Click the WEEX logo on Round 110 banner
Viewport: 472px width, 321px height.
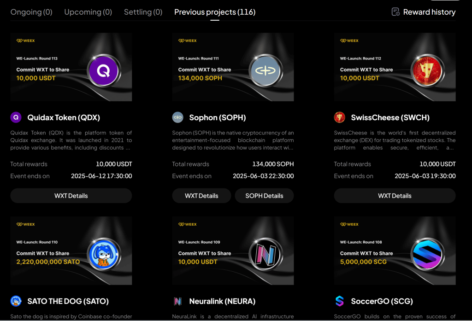tap(26, 224)
